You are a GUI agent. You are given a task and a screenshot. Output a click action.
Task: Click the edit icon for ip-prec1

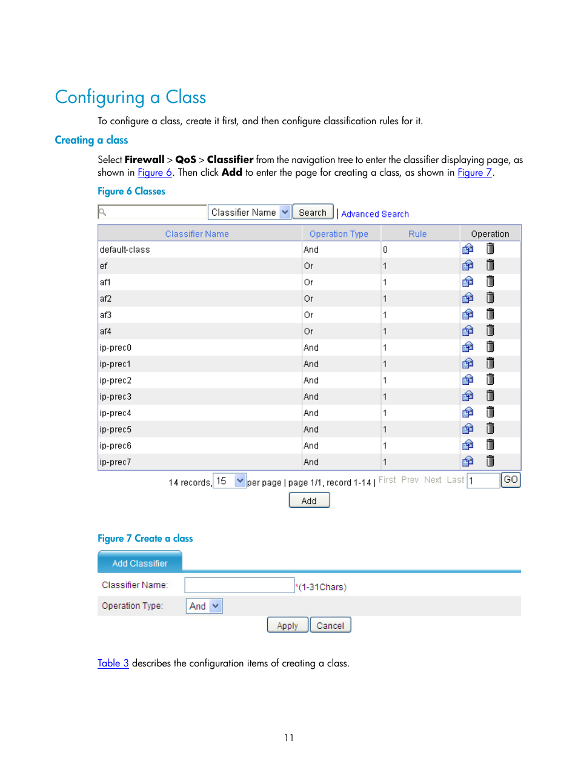468,364
